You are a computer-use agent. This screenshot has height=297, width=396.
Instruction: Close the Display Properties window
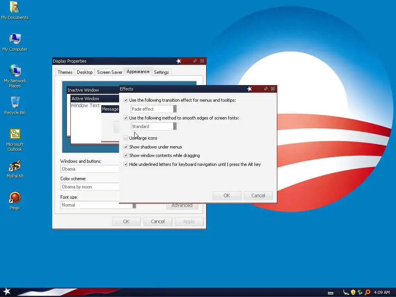click(x=202, y=61)
